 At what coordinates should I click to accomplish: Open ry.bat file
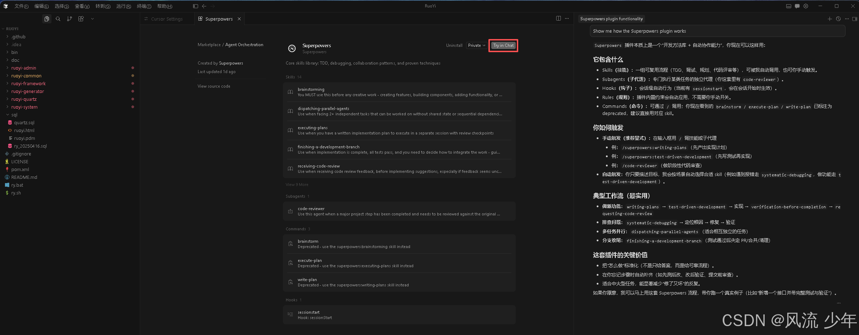[x=70, y=185]
